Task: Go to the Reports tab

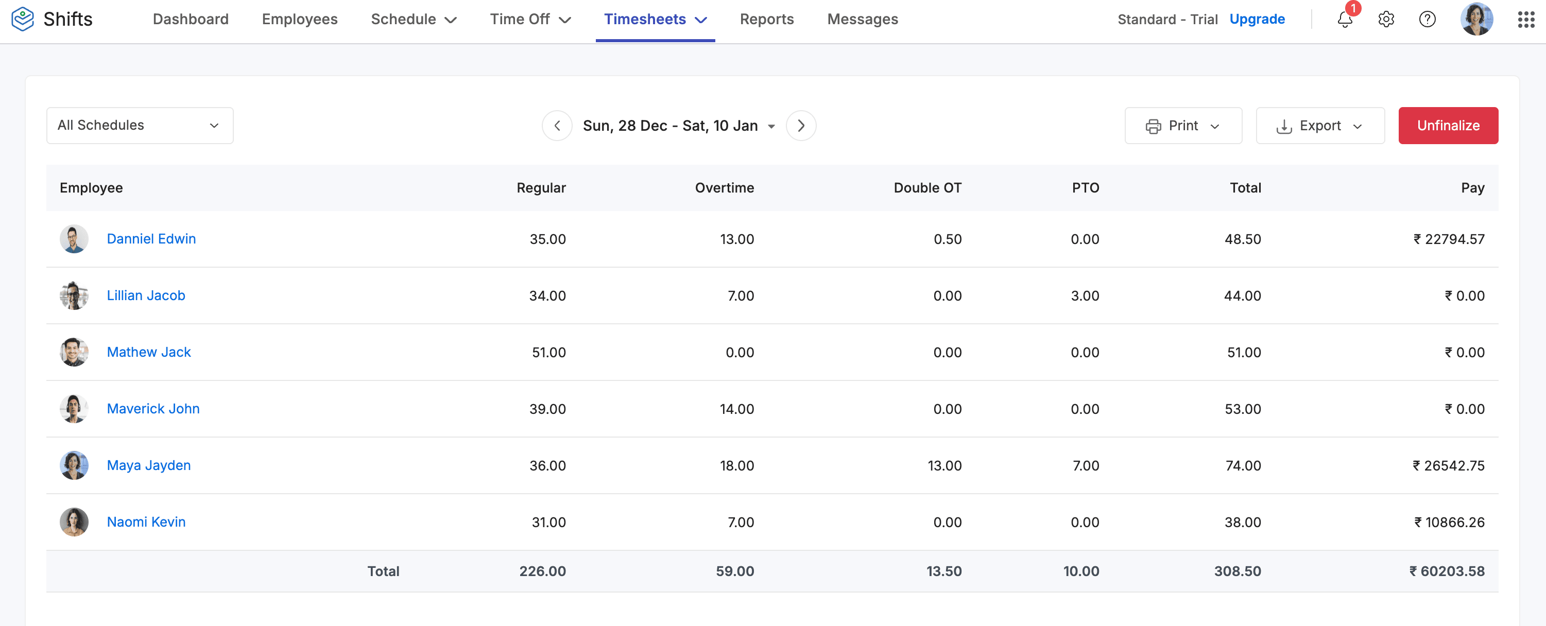Action: (x=766, y=19)
